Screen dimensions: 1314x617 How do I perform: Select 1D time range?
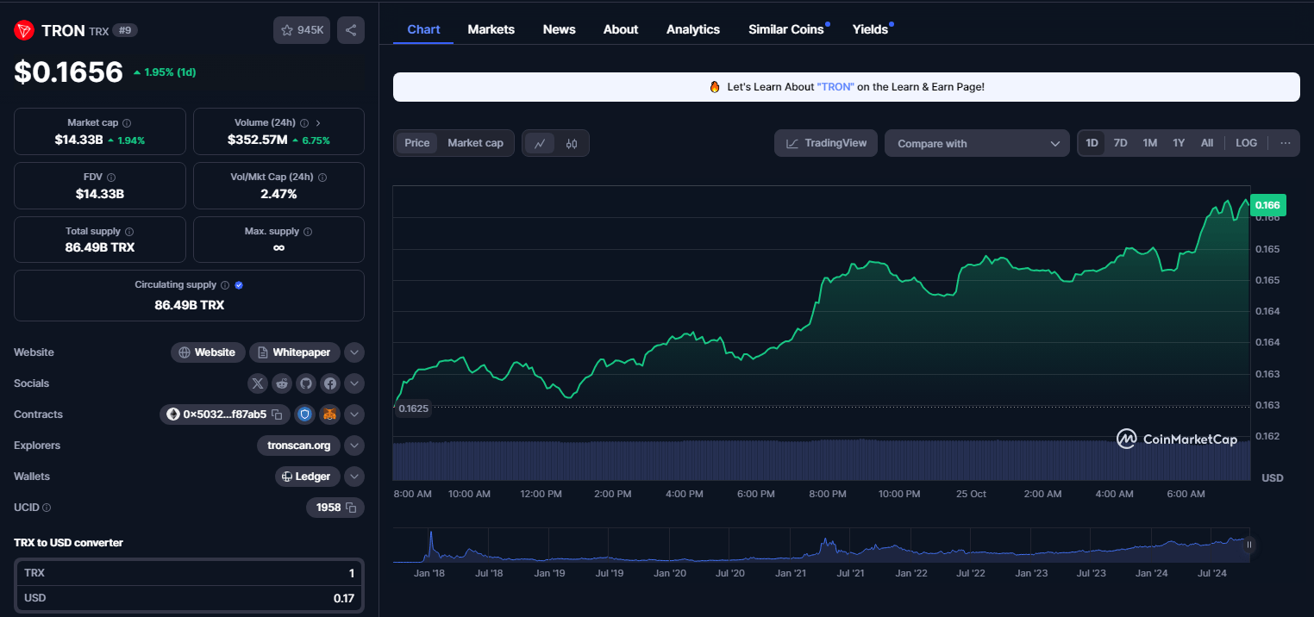coord(1092,143)
